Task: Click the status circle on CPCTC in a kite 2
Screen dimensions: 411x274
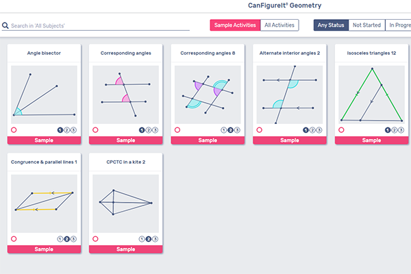Action: (95, 238)
